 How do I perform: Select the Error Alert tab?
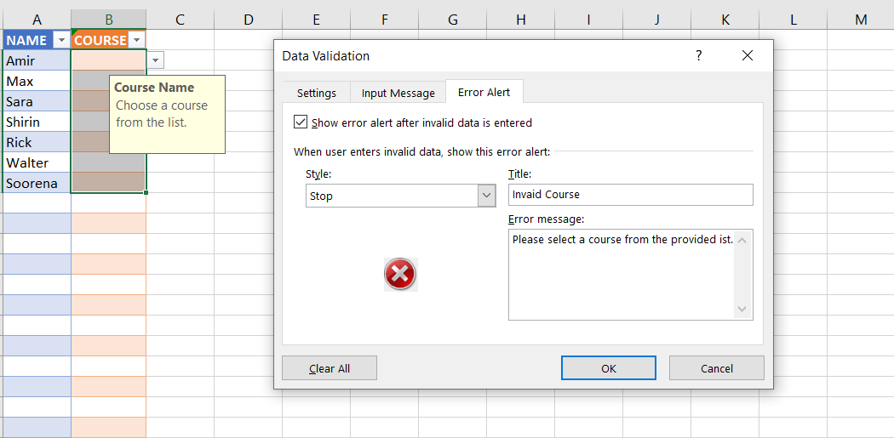[484, 92]
